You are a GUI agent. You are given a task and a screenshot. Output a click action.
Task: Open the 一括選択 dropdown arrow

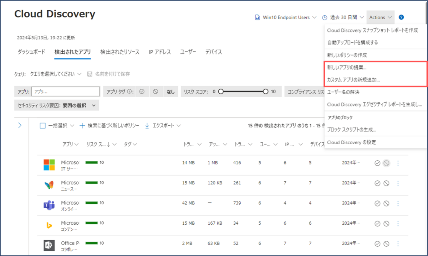pos(72,126)
